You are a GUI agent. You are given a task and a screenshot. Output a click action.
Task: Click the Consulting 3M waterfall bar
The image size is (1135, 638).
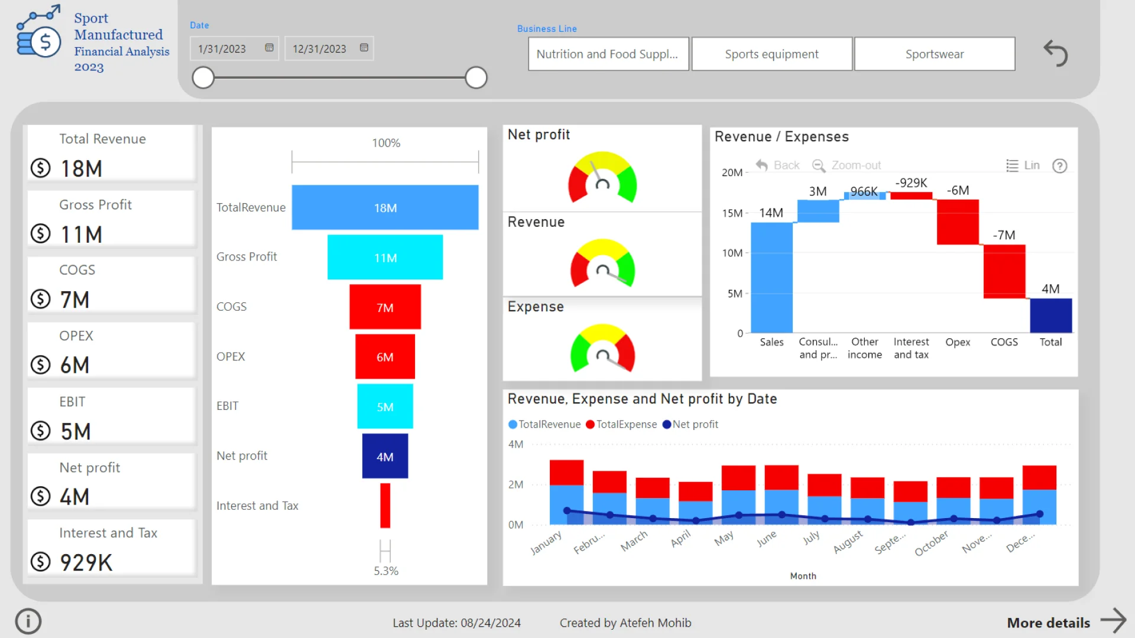(818, 211)
